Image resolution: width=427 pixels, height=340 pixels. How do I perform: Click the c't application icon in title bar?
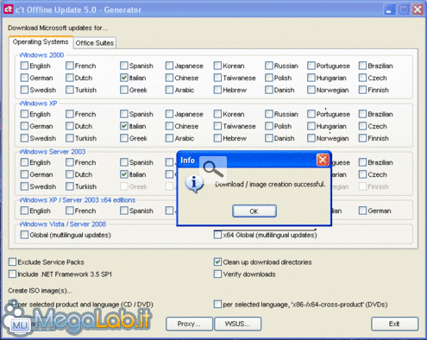(8, 9)
